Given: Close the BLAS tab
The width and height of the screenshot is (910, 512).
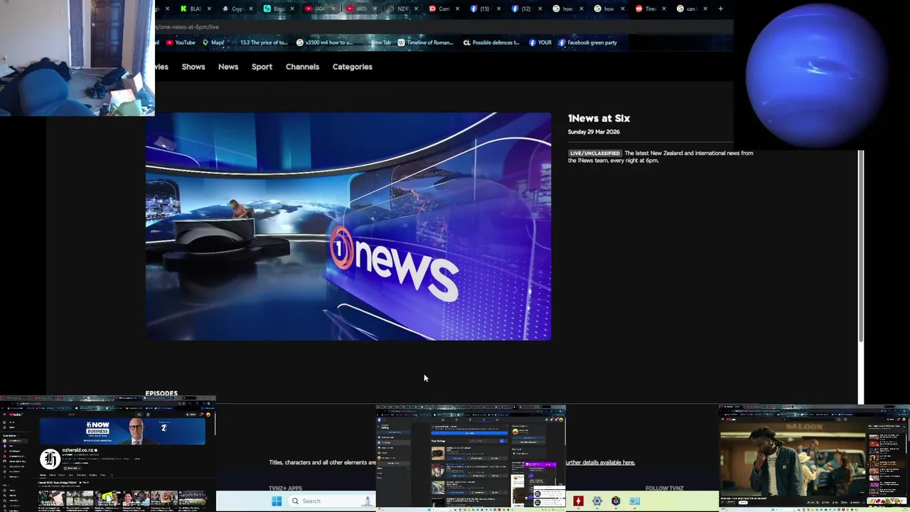Looking at the screenshot, I should (209, 9).
